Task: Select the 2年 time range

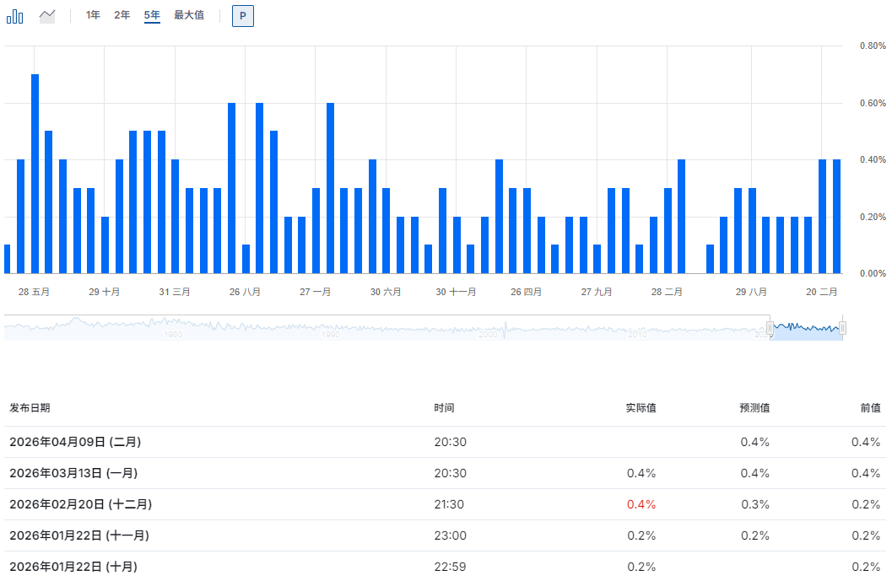Action: pyautogui.click(x=122, y=15)
